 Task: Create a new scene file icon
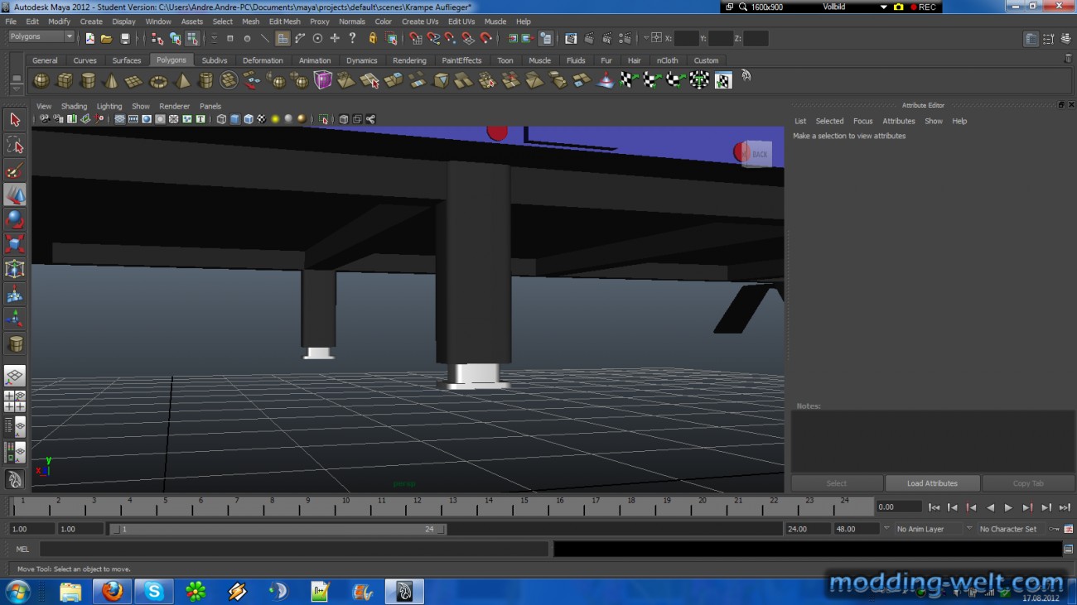pyautogui.click(x=89, y=38)
